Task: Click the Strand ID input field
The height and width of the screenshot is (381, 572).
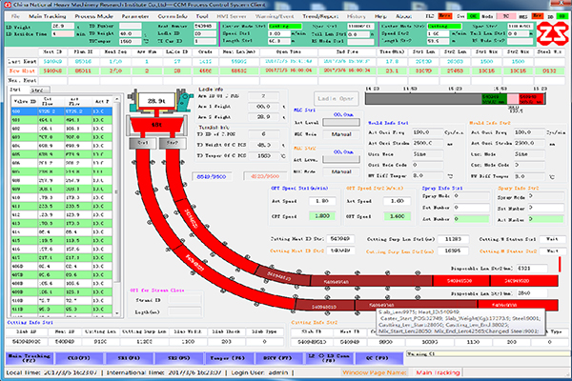Action: [x=185, y=300]
